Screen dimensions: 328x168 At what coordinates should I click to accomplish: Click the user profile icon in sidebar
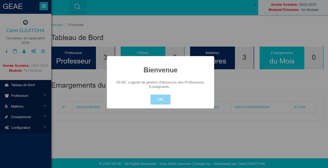point(24,51)
